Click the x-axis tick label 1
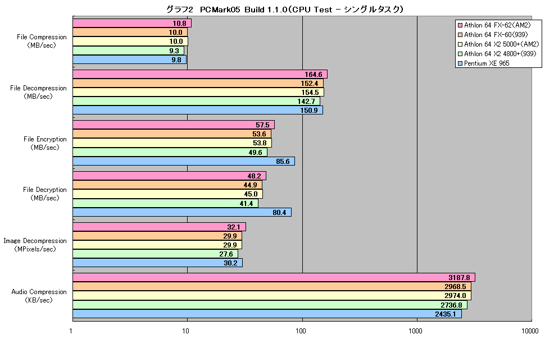The image size is (545, 339). [71, 331]
